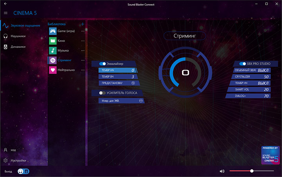Image resolution: width=282 pixels, height=177 pixels.
Task: Select ТЕМБР НЧ equalizer row
Action: click(118, 70)
